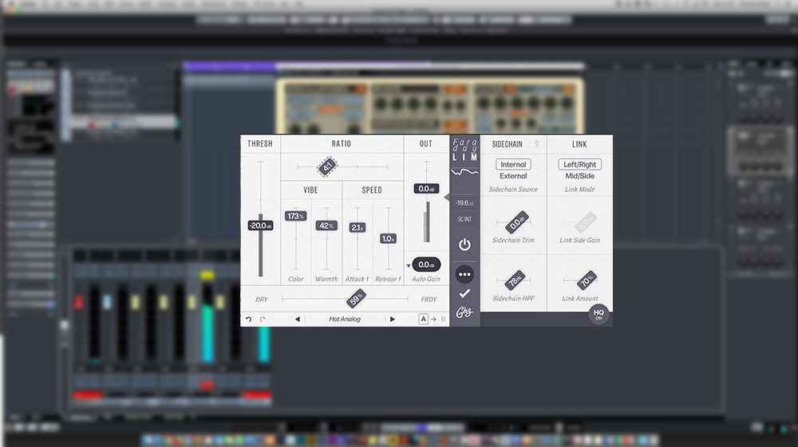Click the OUT 0.0 dB slider handle
Screen dimensions: 798x447
(426, 189)
